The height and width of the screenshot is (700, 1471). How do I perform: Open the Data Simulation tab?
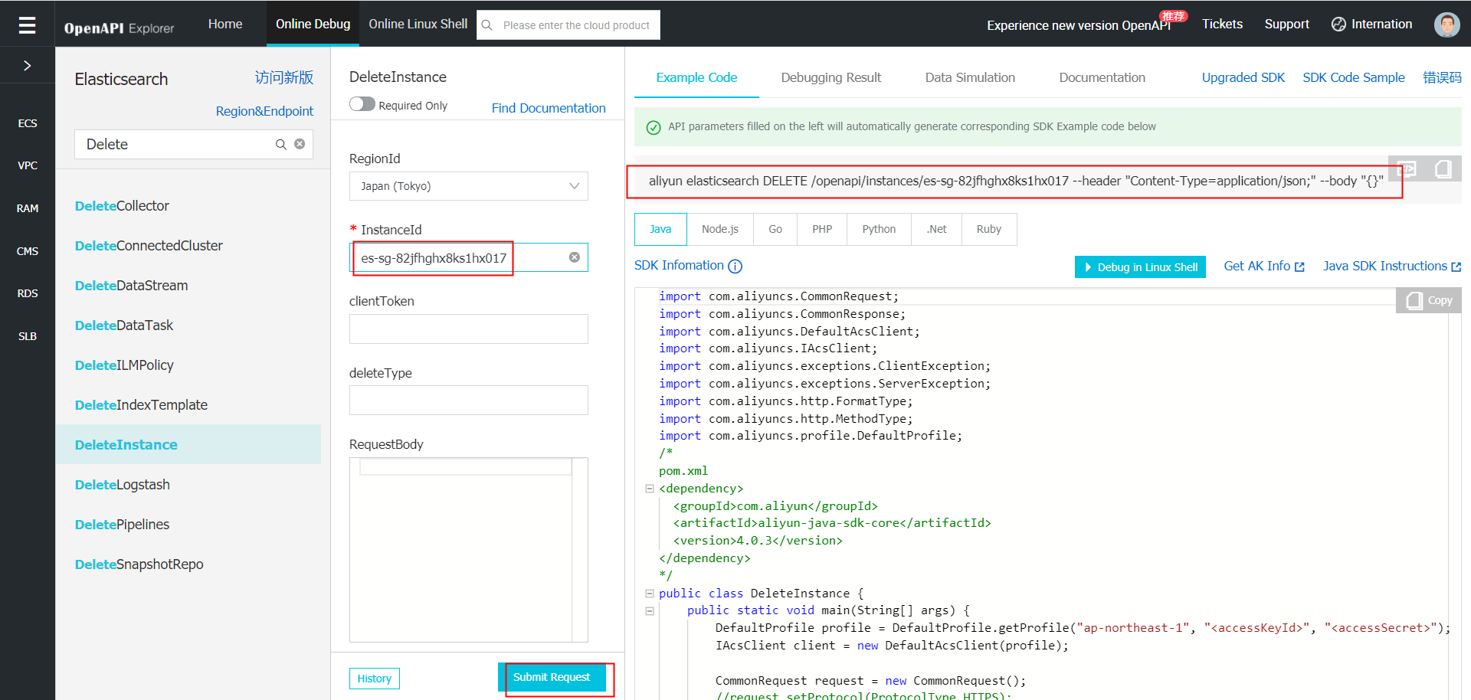970,77
